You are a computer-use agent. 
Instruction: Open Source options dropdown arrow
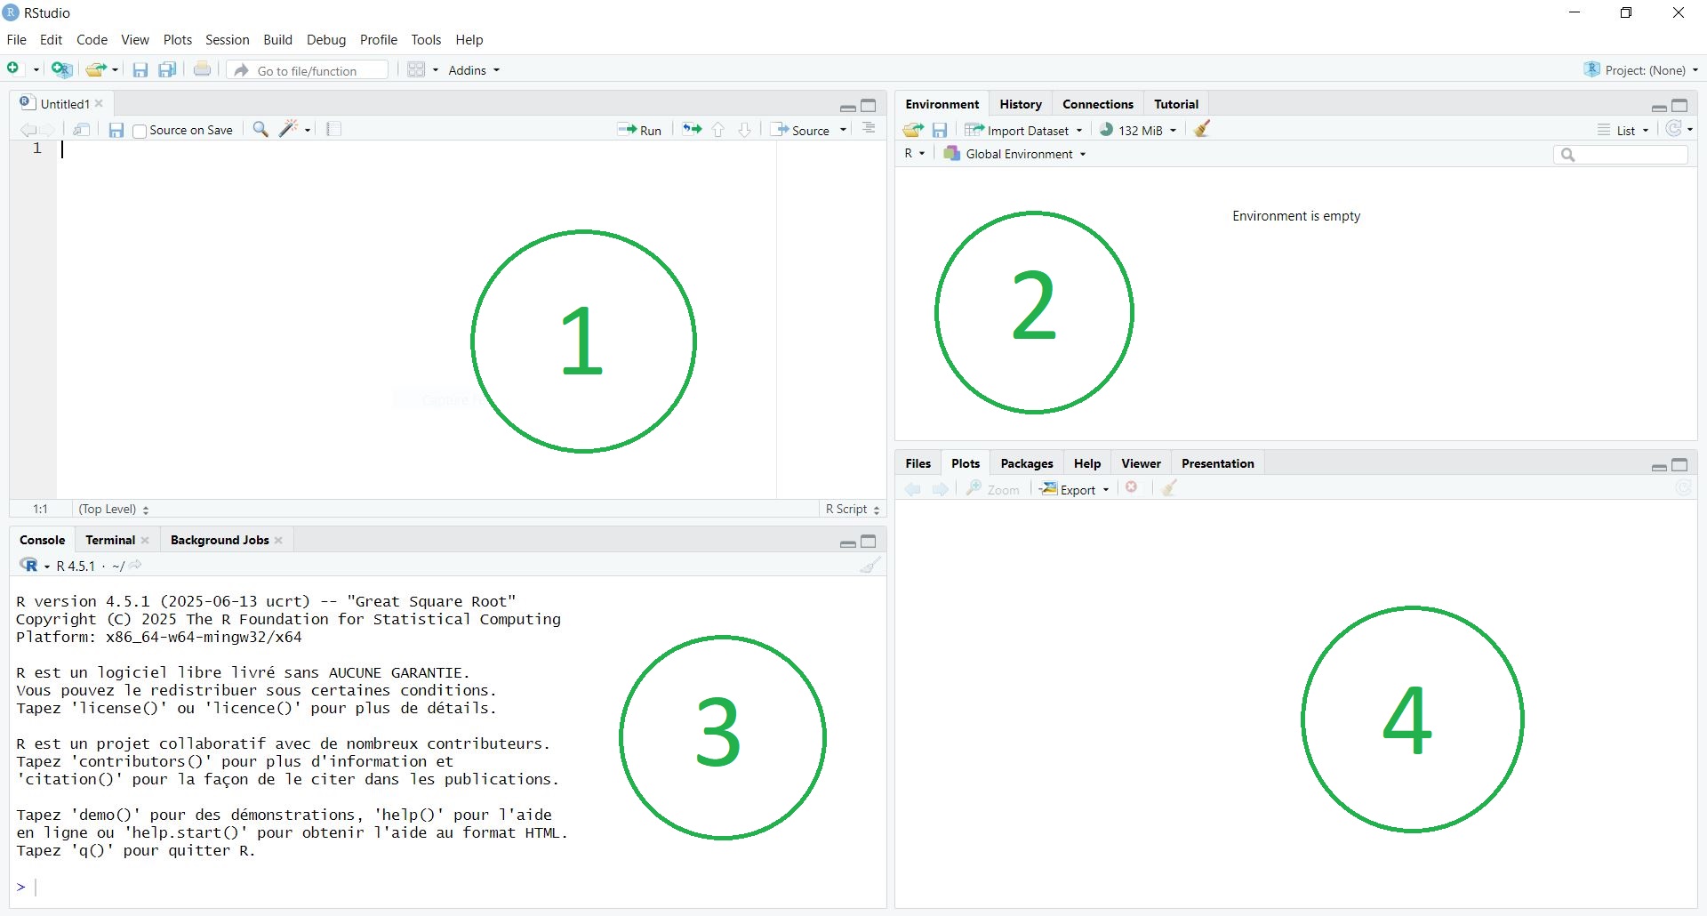click(843, 130)
